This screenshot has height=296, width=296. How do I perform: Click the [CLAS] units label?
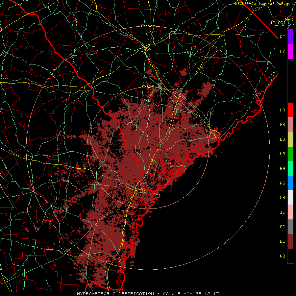tap(278, 23)
